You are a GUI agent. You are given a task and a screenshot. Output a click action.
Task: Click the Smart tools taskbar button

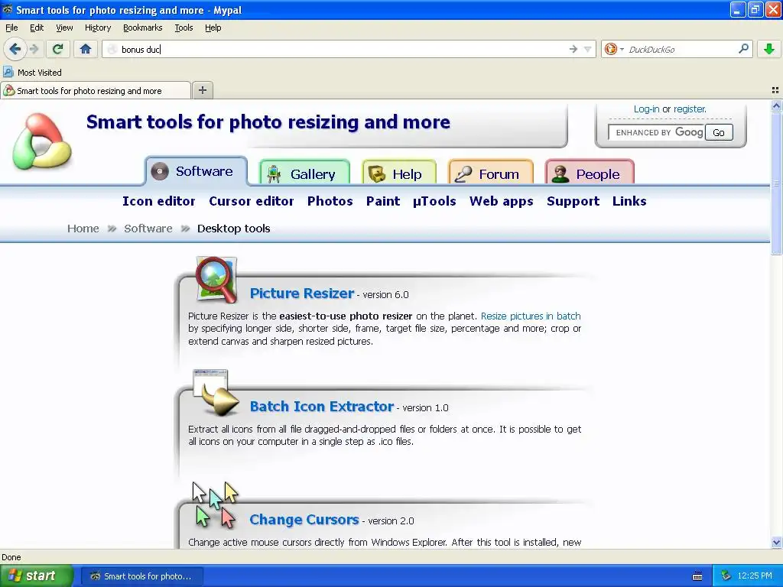click(141, 576)
